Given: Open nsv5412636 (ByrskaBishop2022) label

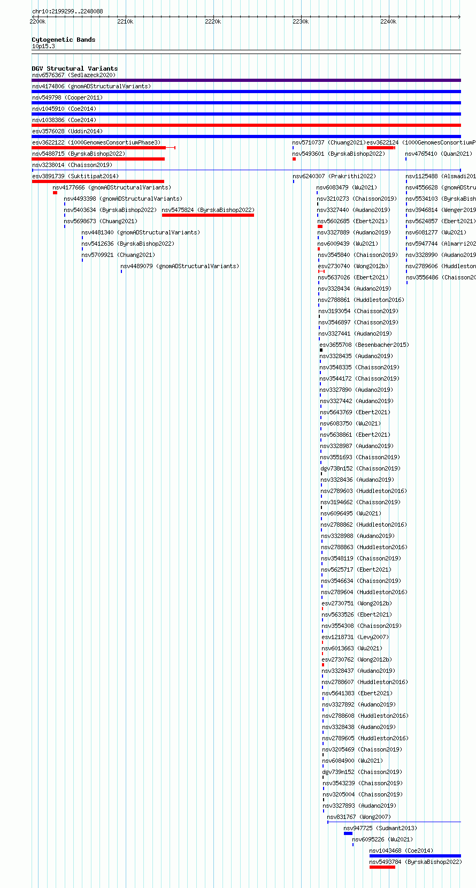Looking at the screenshot, I should click(x=128, y=244).
